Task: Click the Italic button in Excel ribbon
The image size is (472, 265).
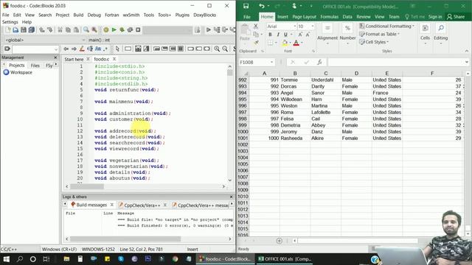Action: tap(278, 35)
